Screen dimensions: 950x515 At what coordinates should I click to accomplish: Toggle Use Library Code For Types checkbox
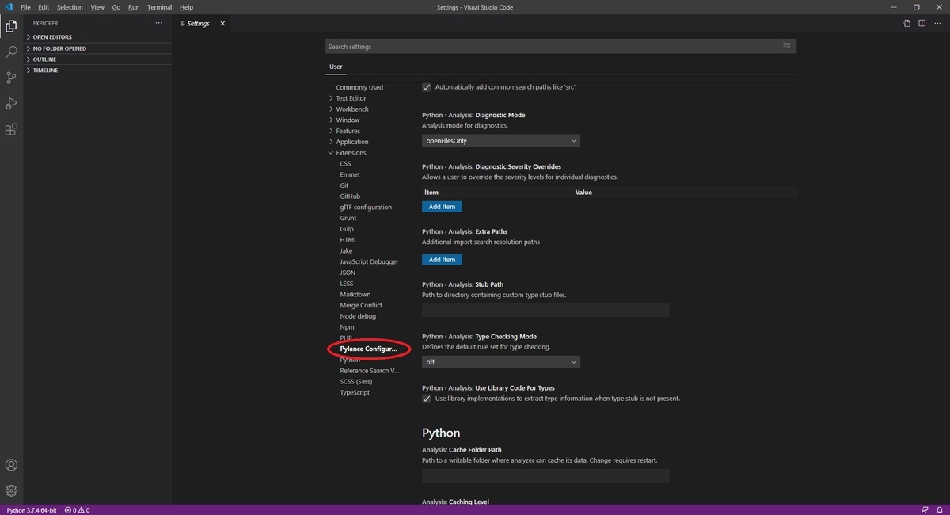(427, 399)
